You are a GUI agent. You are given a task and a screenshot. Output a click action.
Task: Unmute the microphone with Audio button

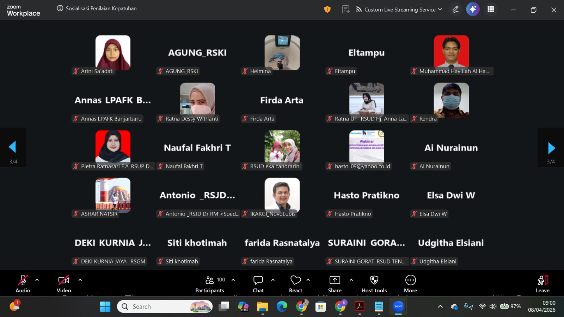coord(23,284)
